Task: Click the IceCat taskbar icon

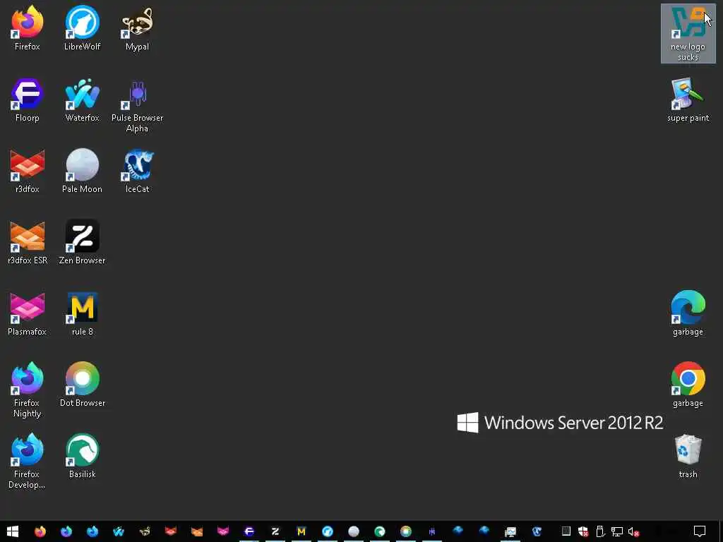Action: coord(537,531)
